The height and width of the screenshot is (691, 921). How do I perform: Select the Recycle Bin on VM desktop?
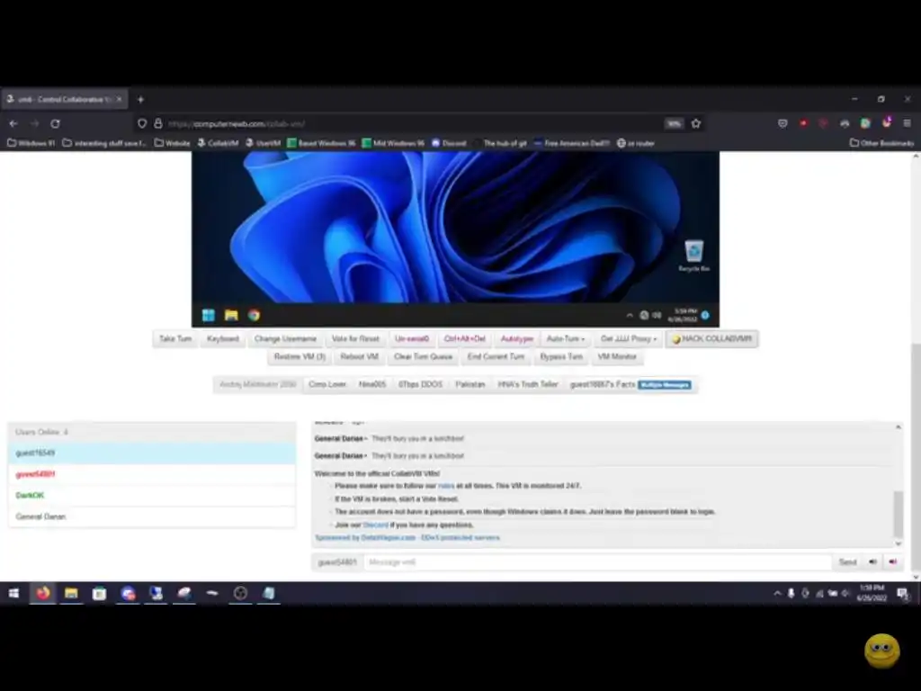[693, 256]
